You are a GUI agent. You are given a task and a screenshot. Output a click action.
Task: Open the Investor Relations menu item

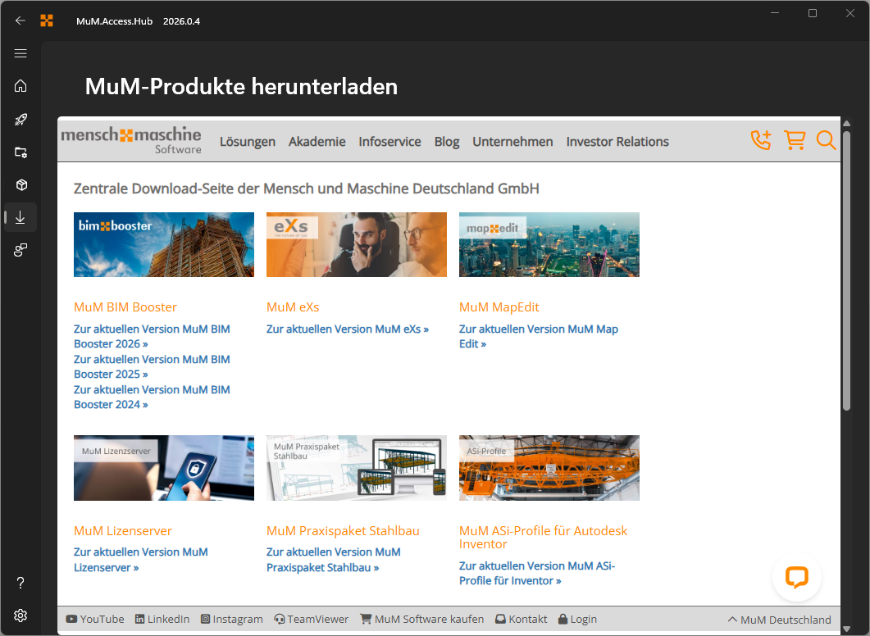tap(617, 141)
